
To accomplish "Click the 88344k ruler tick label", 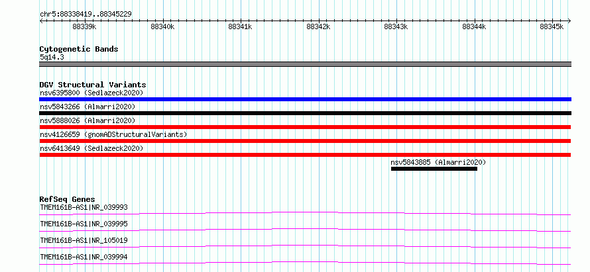I will 474,26.
